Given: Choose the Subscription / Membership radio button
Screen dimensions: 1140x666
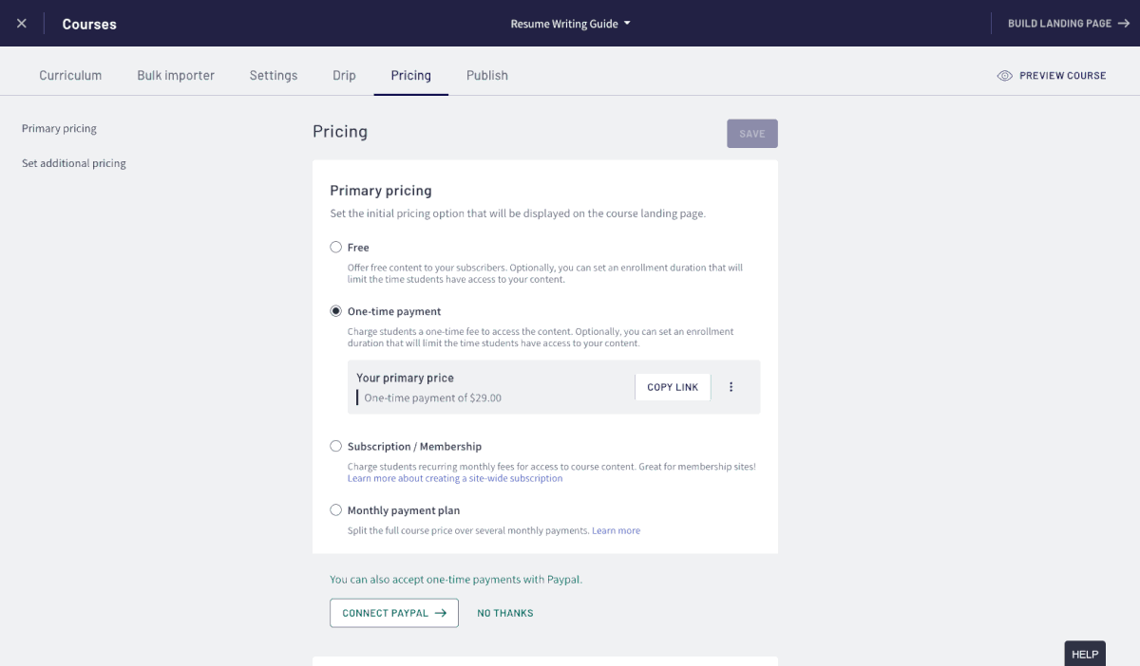Looking at the screenshot, I should (x=335, y=446).
